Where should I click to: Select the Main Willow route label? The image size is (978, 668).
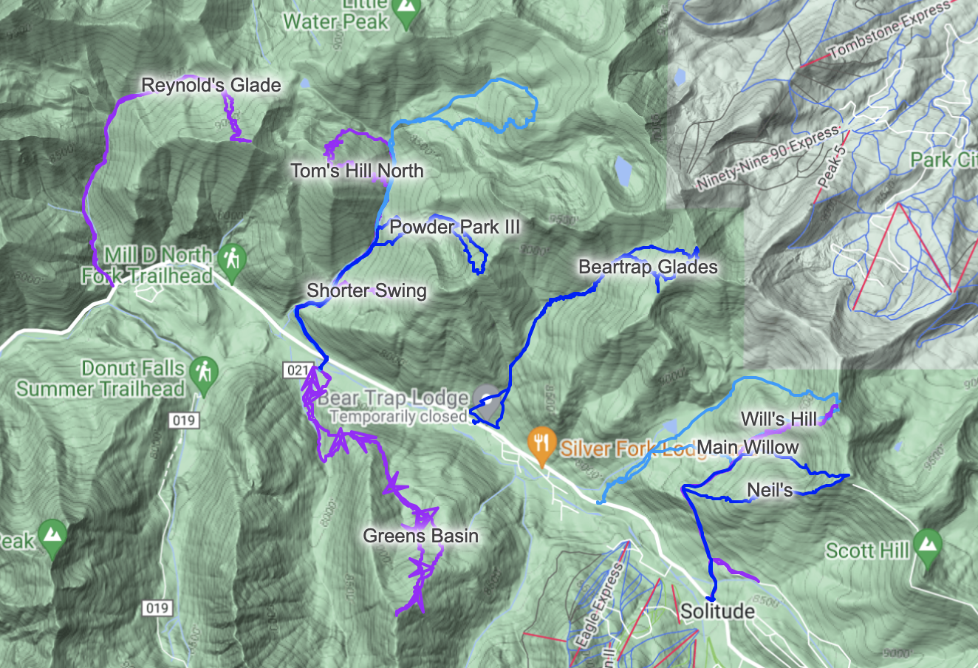click(748, 447)
